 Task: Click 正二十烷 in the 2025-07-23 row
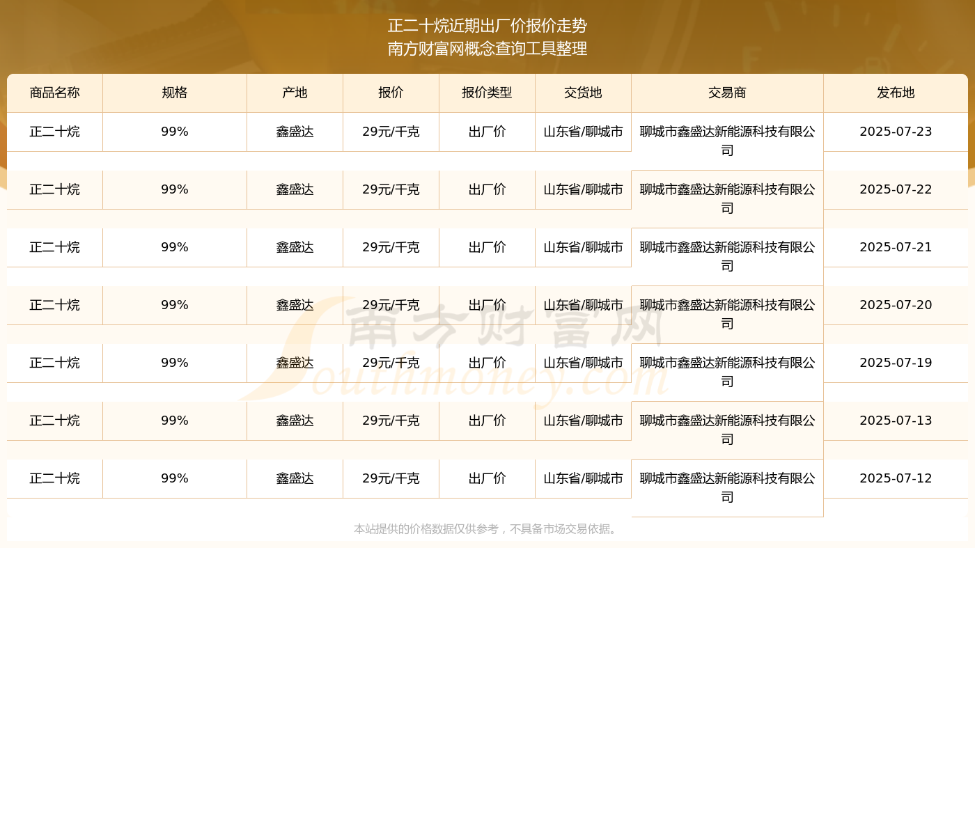tap(55, 132)
